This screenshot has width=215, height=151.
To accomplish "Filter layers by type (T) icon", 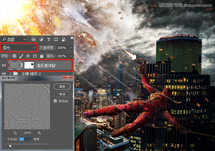I will 48,39.
